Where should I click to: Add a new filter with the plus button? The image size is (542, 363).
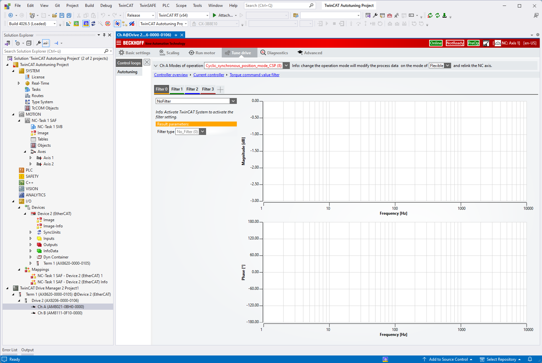(220, 90)
